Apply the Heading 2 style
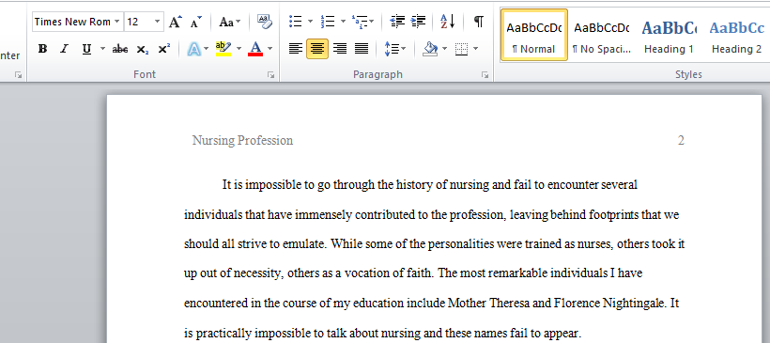The width and height of the screenshot is (770, 343). click(736, 35)
